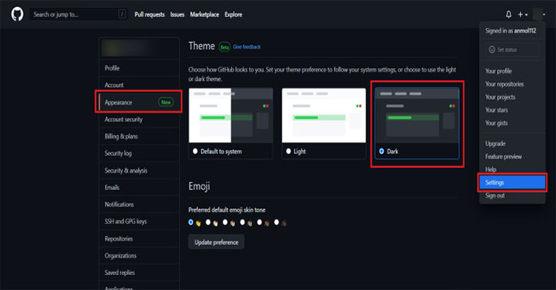Open Your repositories from user menu

tap(512, 84)
